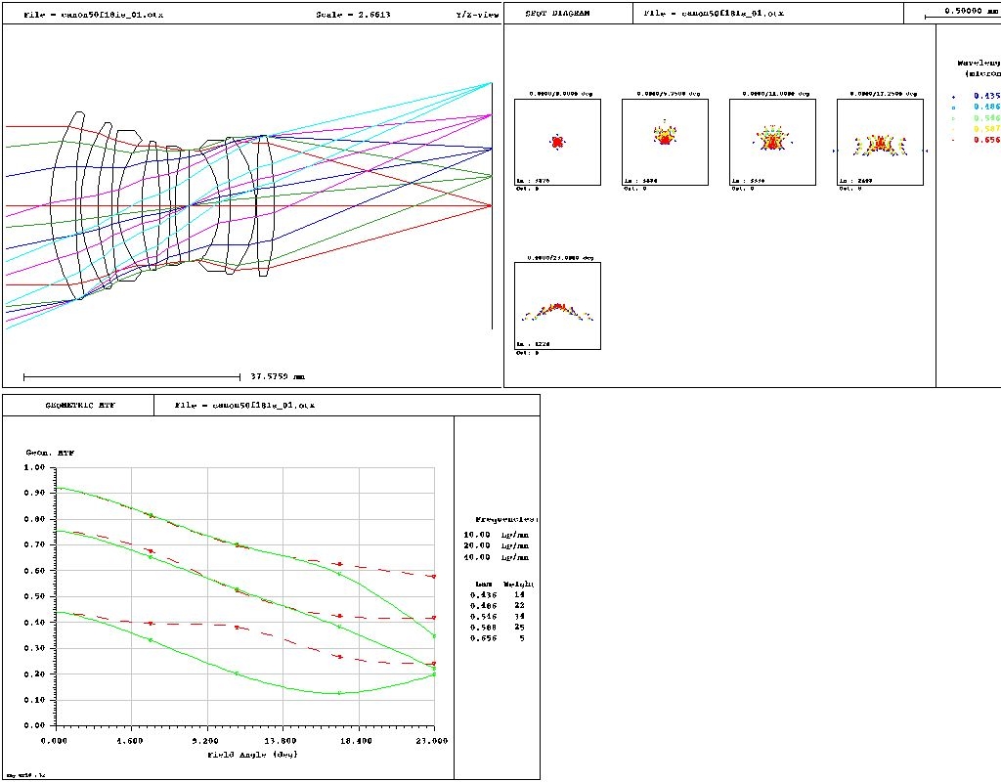Viewport: 1001px width, 782px height.
Task: Click the SPOT DIAGRAM panel title
Action: coord(557,14)
